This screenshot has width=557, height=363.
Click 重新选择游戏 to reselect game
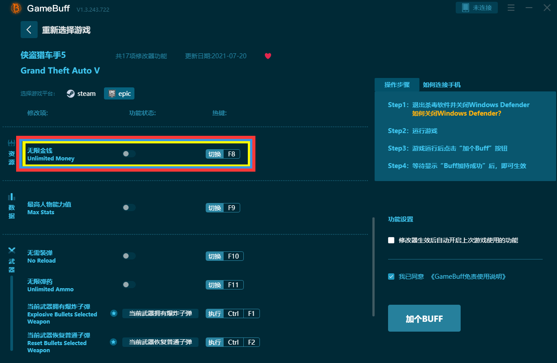coord(66,30)
